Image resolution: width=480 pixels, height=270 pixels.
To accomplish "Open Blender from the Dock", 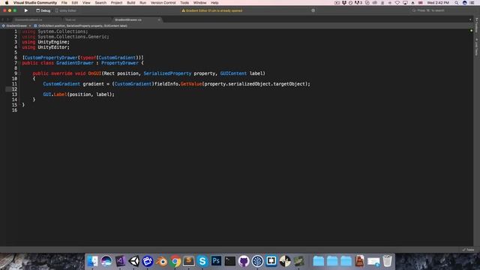I will click(x=161, y=261).
